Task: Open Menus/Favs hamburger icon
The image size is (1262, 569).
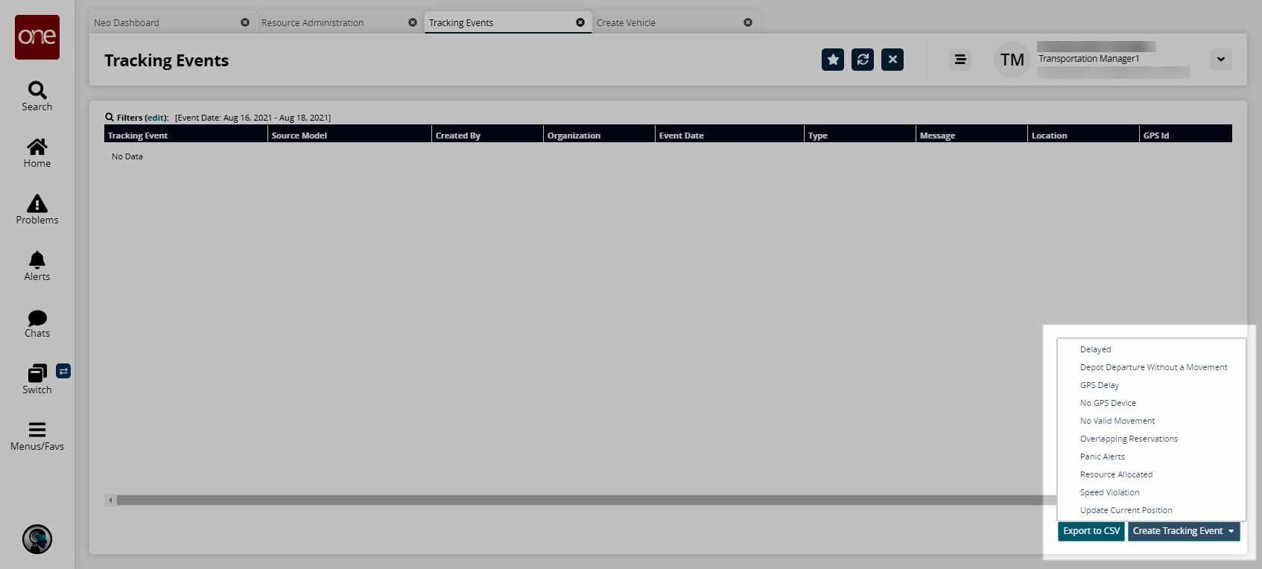Action: click(37, 430)
